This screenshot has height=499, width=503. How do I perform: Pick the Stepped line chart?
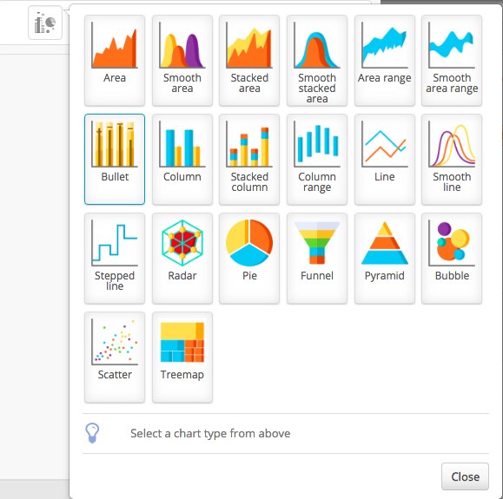[x=115, y=259]
